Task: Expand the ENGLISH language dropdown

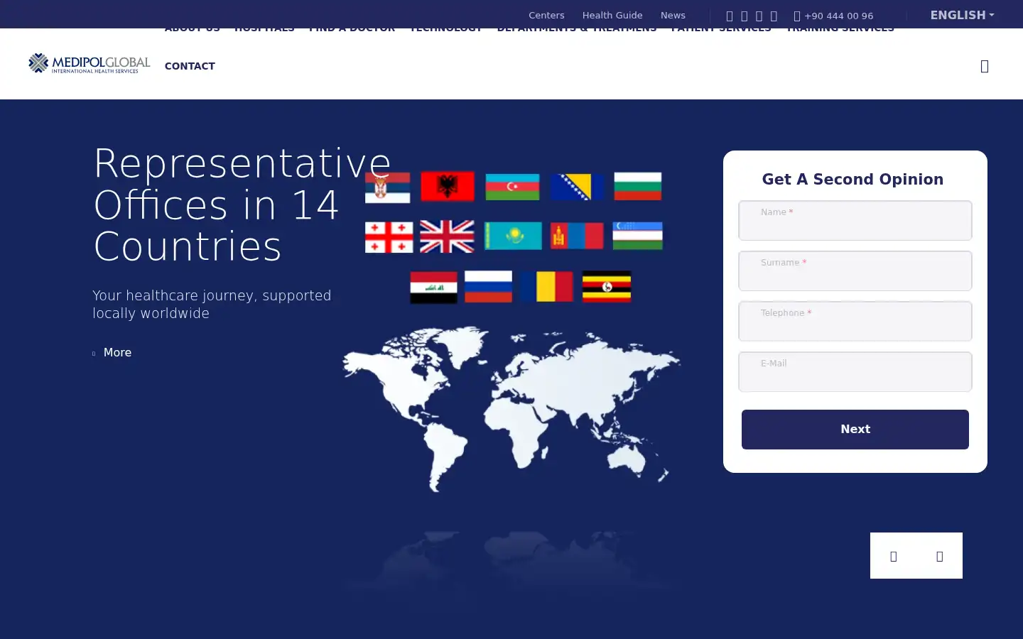Action: coord(962,15)
